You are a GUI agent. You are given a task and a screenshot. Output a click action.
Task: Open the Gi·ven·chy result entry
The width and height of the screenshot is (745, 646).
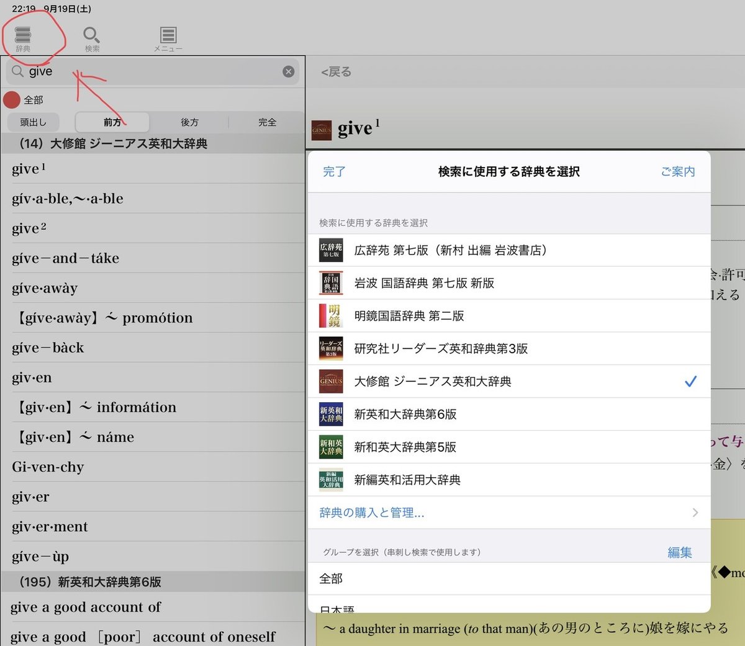point(153,467)
